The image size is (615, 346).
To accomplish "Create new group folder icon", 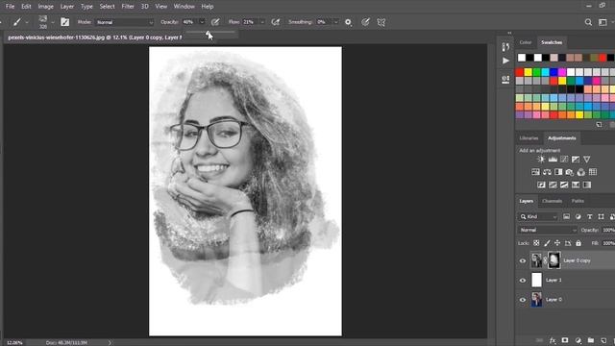I will [591, 340].
